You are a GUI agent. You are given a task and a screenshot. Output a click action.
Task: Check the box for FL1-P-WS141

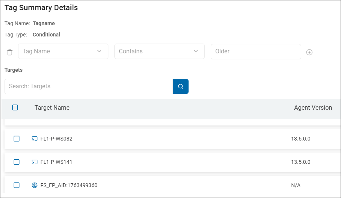click(x=17, y=162)
